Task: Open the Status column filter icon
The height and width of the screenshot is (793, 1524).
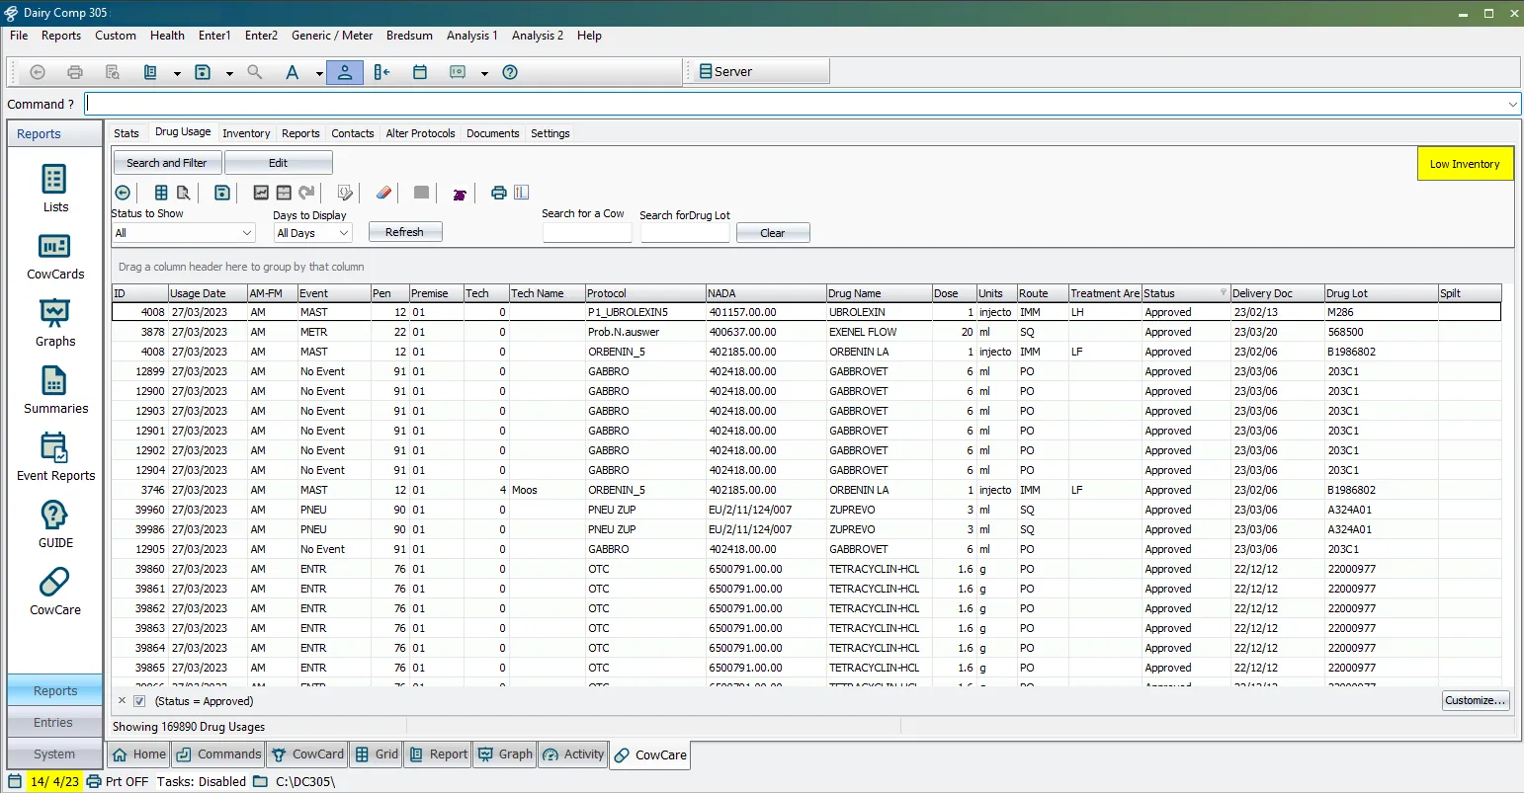Action: pyautogui.click(x=1224, y=293)
